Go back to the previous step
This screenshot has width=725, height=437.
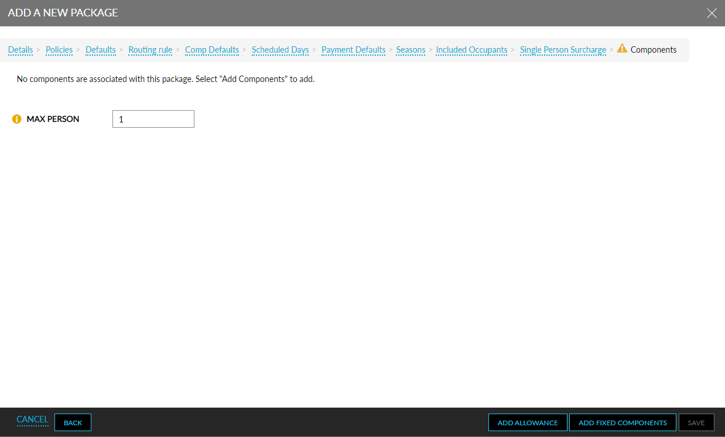click(72, 422)
